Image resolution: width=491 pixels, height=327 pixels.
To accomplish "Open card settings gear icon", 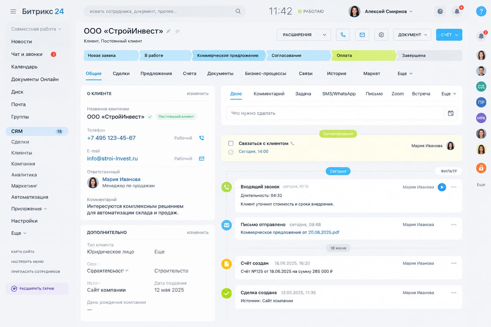I will coord(381,35).
